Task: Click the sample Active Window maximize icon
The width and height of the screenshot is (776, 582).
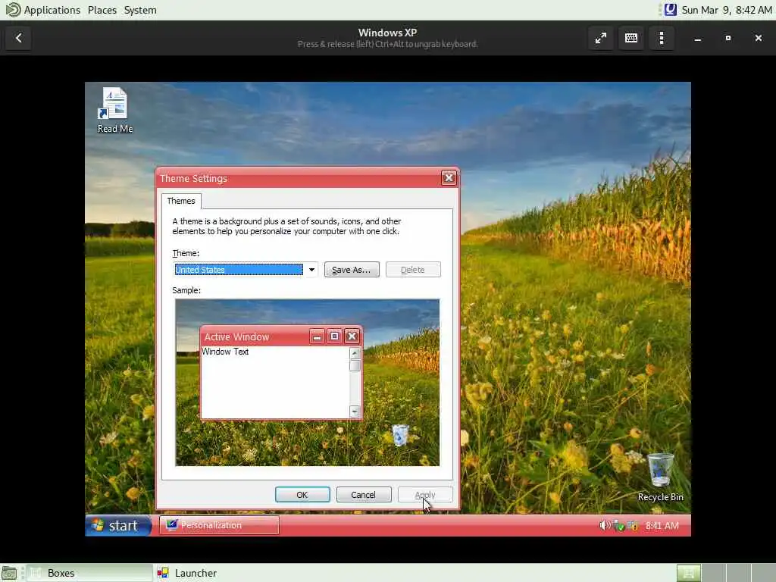Action: (x=334, y=336)
